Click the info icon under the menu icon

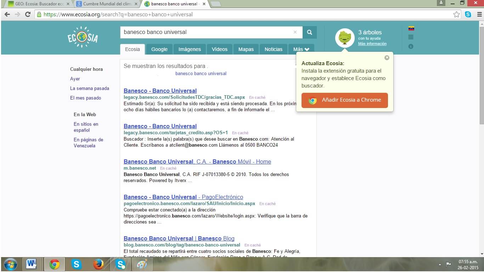click(411, 46)
